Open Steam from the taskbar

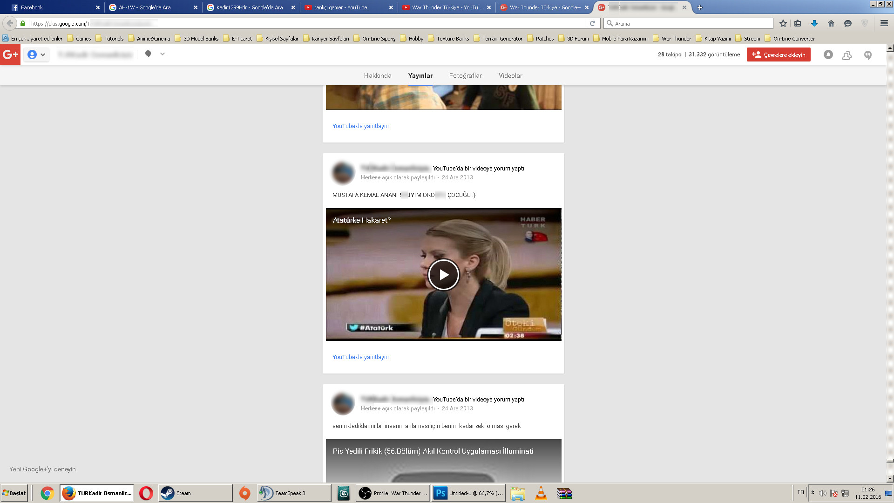[195, 493]
